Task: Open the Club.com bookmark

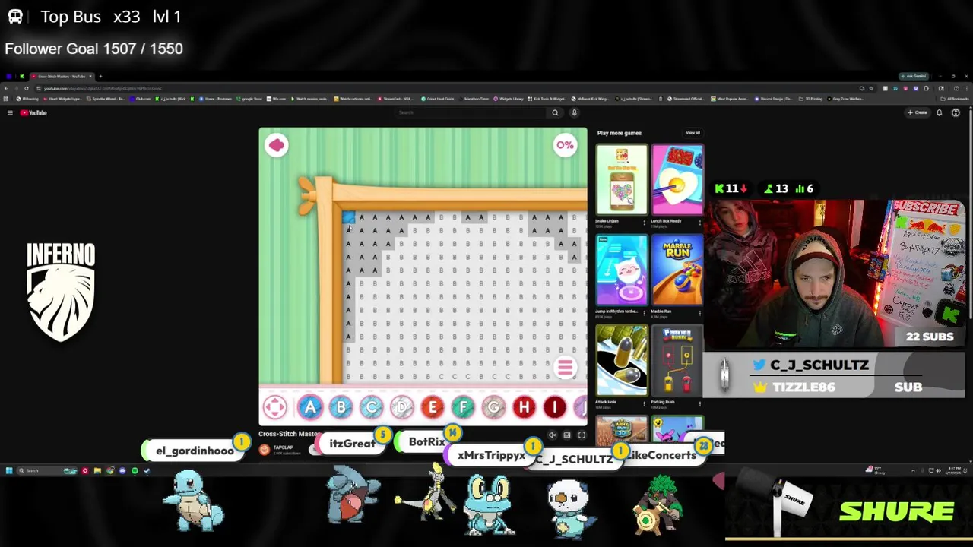Action: click(x=141, y=99)
